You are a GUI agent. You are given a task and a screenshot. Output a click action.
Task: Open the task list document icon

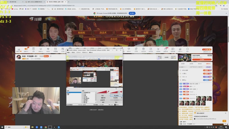136,49
